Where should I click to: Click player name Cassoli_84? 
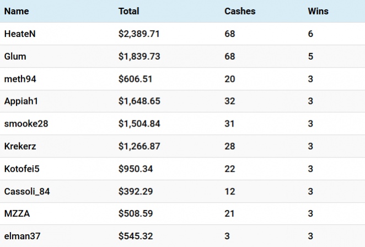[27, 192]
